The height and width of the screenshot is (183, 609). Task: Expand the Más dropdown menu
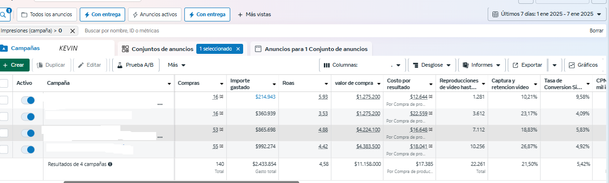pyautogui.click(x=177, y=65)
